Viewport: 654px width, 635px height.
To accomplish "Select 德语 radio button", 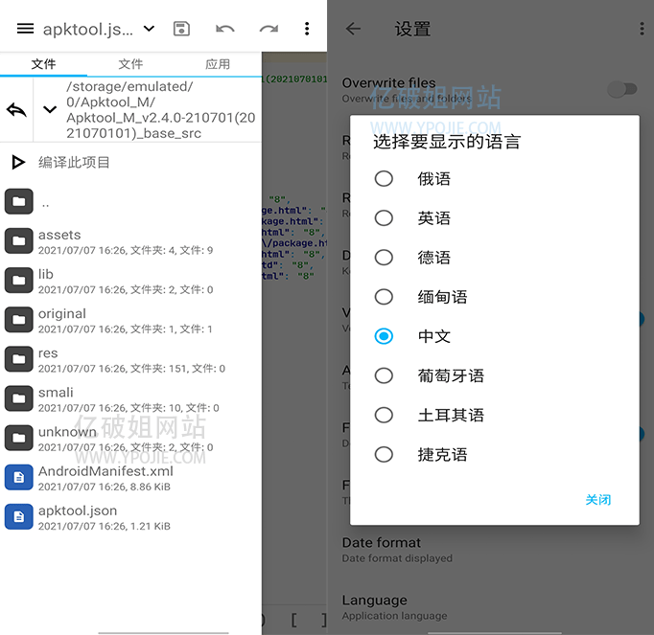I will 384,258.
